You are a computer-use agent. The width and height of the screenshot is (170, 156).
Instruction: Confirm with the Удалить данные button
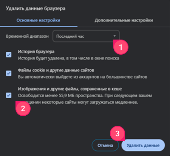click(x=143, y=145)
